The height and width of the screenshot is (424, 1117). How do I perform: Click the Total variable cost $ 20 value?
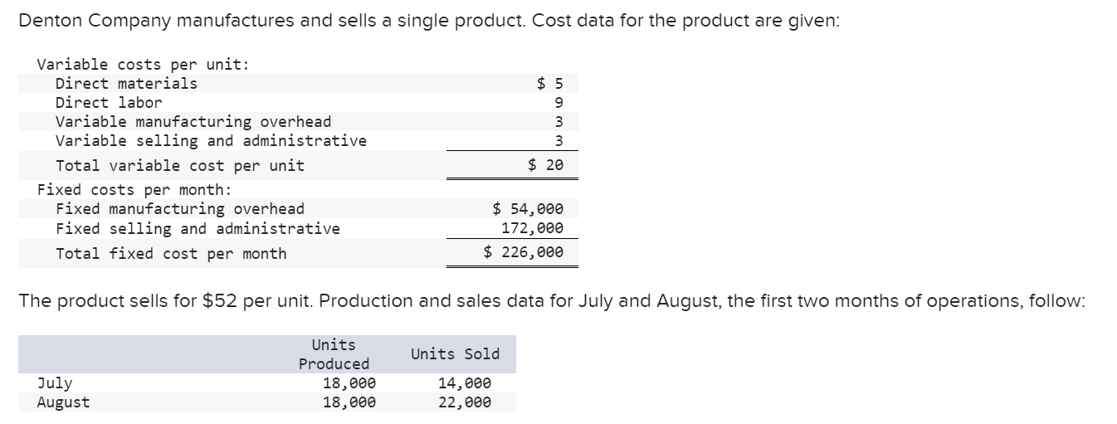pyautogui.click(x=546, y=165)
